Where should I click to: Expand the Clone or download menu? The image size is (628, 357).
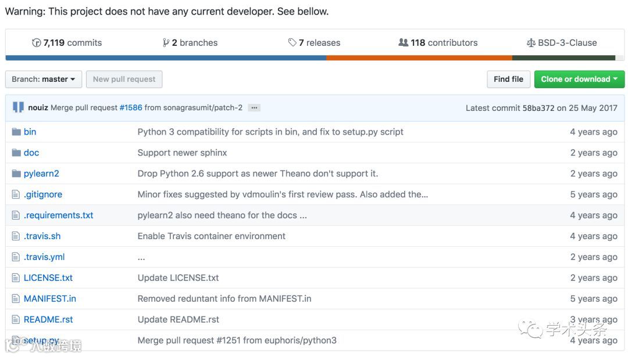click(x=579, y=80)
